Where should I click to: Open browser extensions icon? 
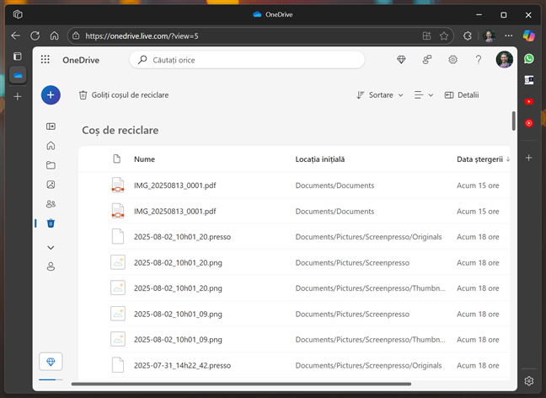468,36
